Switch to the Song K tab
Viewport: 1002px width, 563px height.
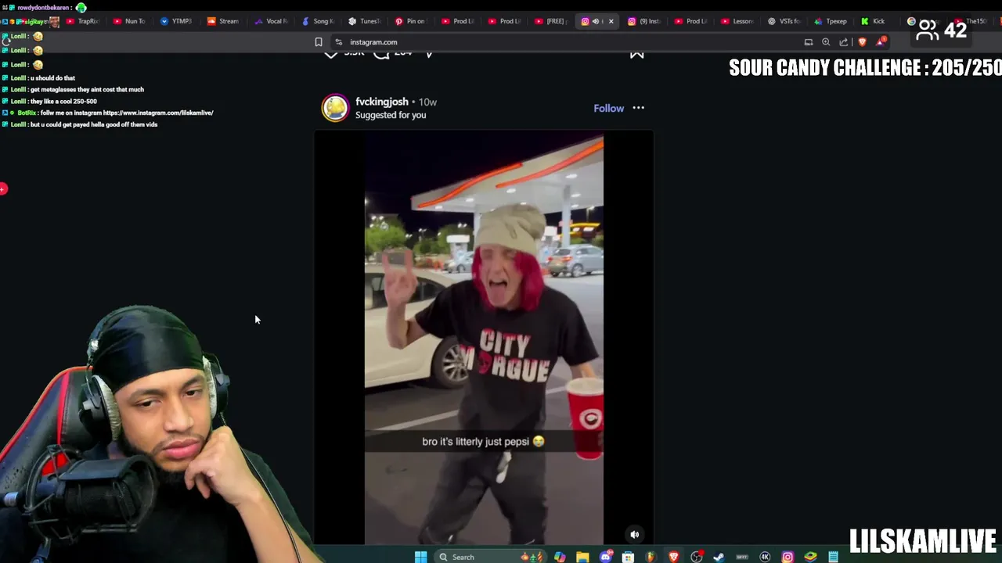[318, 21]
